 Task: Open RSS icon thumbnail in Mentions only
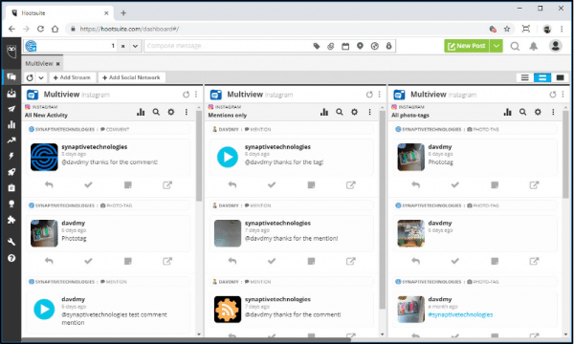(228, 310)
